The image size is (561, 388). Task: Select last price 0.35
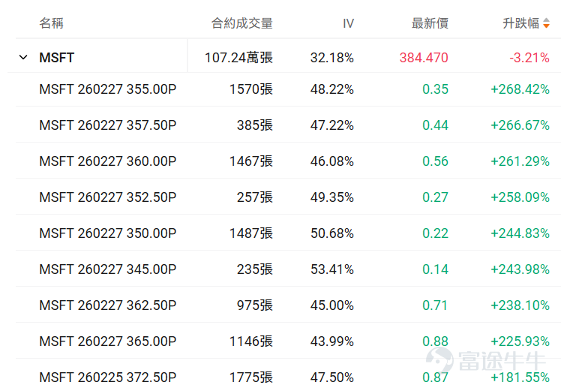click(435, 89)
